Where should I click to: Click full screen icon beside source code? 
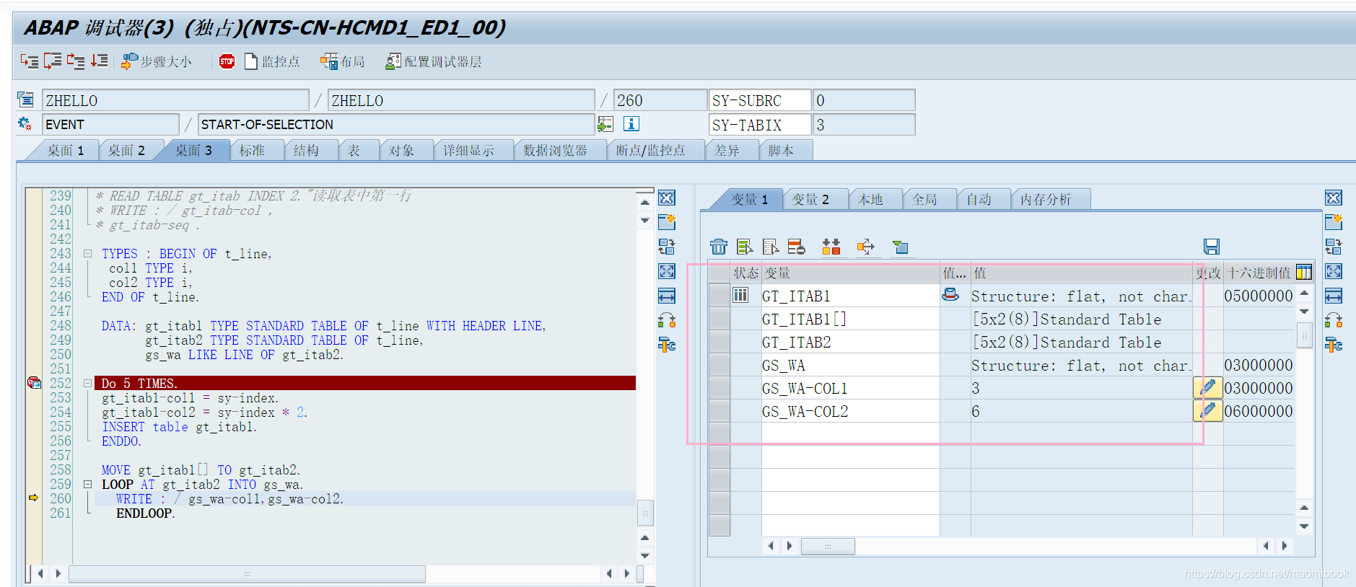[x=667, y=271]
